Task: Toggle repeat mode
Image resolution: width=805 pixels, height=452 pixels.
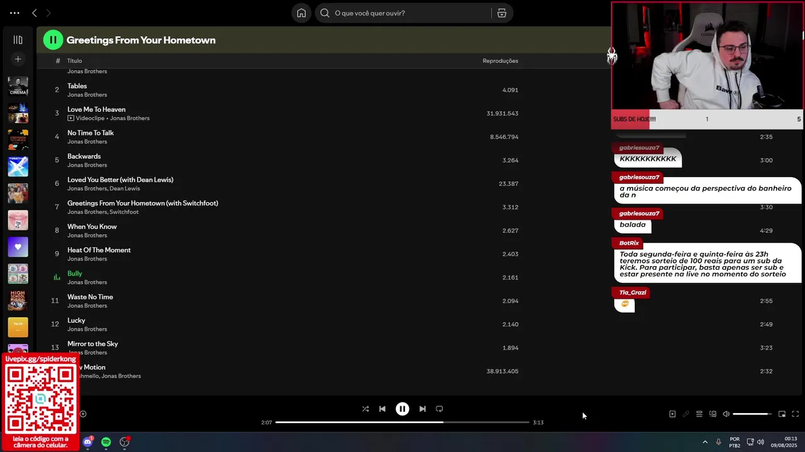Action: (440, 409)
